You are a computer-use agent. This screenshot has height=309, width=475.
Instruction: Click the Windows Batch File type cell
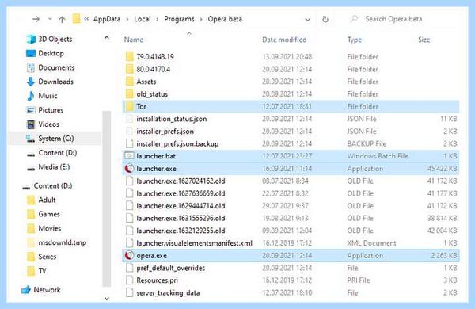click(378, 156)
